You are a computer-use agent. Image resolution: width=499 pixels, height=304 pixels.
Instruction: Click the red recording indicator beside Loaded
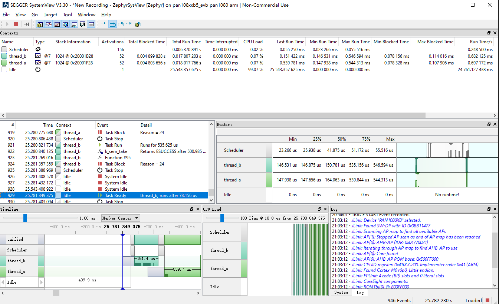[487, 300]
